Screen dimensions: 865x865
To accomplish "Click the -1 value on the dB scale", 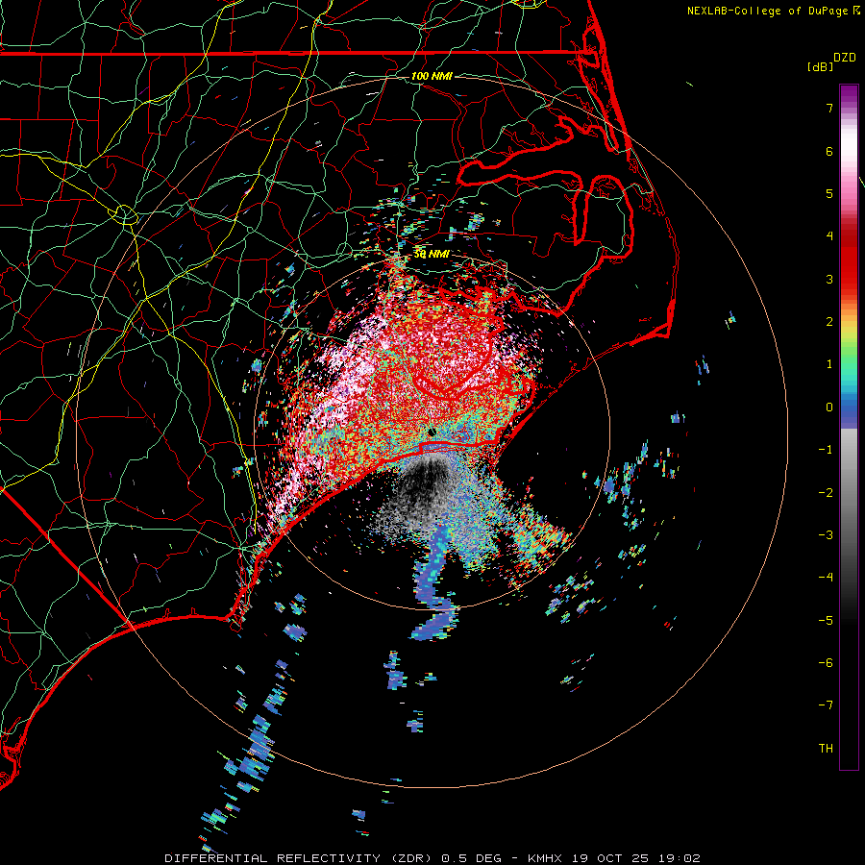I will [x=826, y=450].
